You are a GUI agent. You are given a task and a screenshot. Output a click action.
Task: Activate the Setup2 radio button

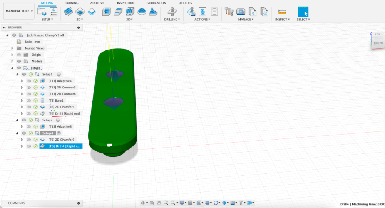click(58, 120)
